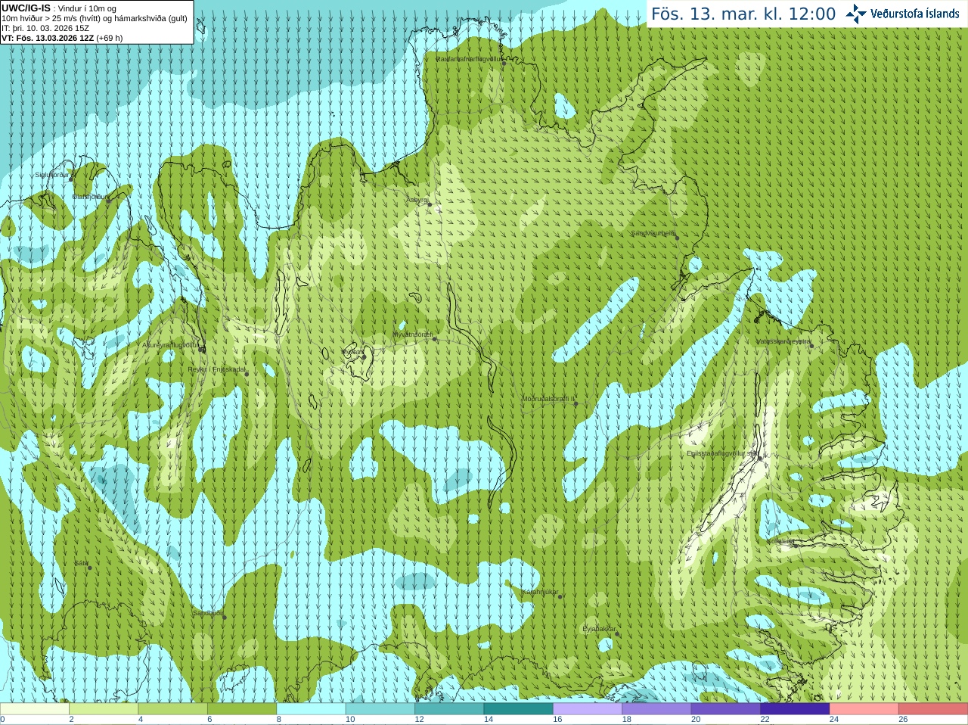The width and height of the screenshot is (968, 725).
Task: Click the 4–6 m/s green legend swatch
Action: pos(172,709)
